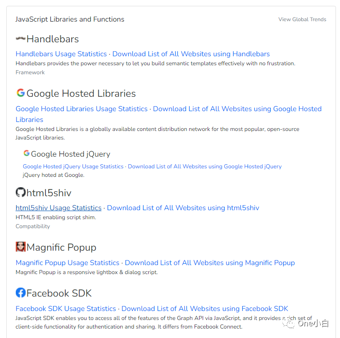
Task: Open html5shiv Usage Statistics link
Action: click(x=59, y=208)
